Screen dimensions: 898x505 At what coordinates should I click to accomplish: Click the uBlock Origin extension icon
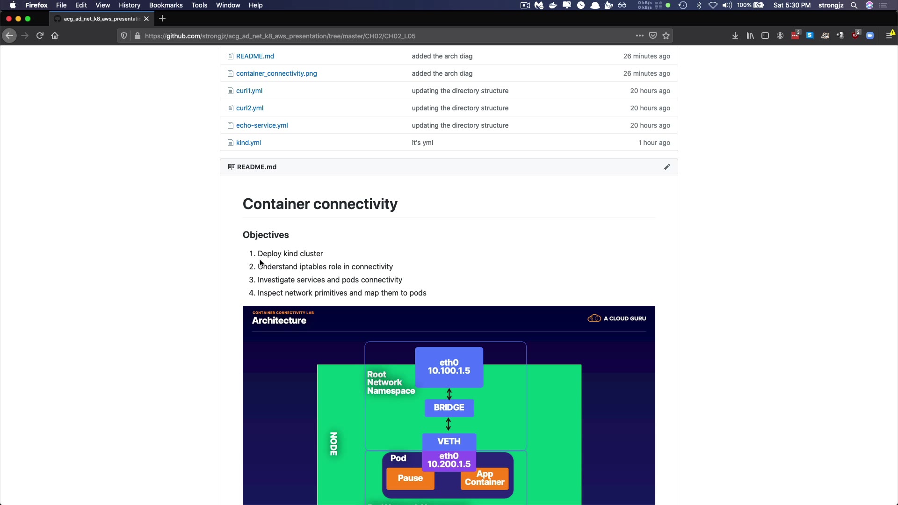[x=855, y=36]
